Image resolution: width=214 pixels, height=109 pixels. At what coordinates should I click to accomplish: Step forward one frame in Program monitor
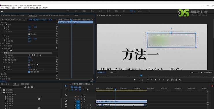(x=159, y=80)
